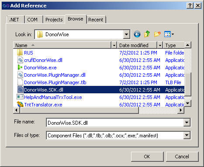
Task: Click in the File name input field
Action: click(x=115, y=123)
